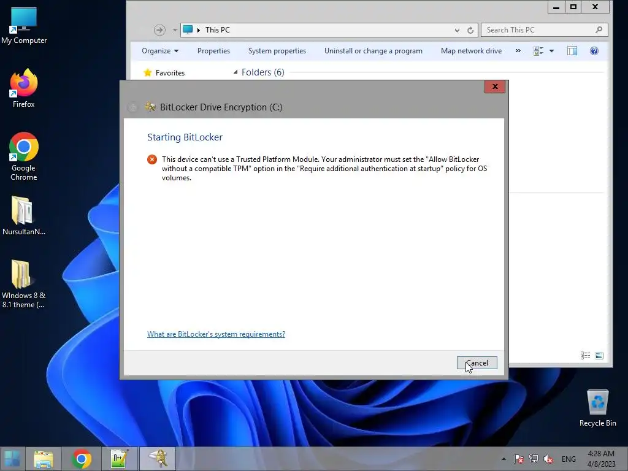
Task: Open Action Center flag in tray
Action: pos(519,459)
